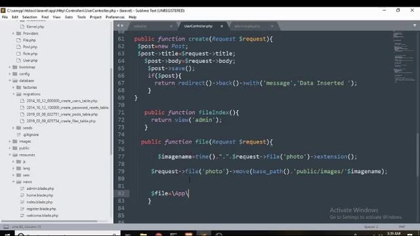Click the factories folder icon
Image resolution: width=420 pixels, height=236 pixels.
(18, 87)
